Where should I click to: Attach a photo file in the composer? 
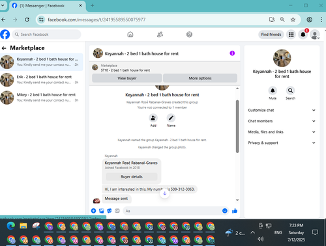pyautogui.click(x=102, y=211)
